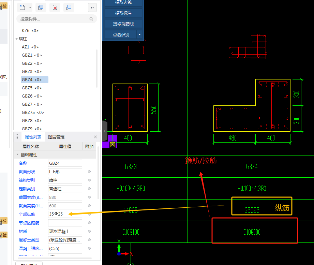
Task: Close the properties panel
Action: point(95,137)
